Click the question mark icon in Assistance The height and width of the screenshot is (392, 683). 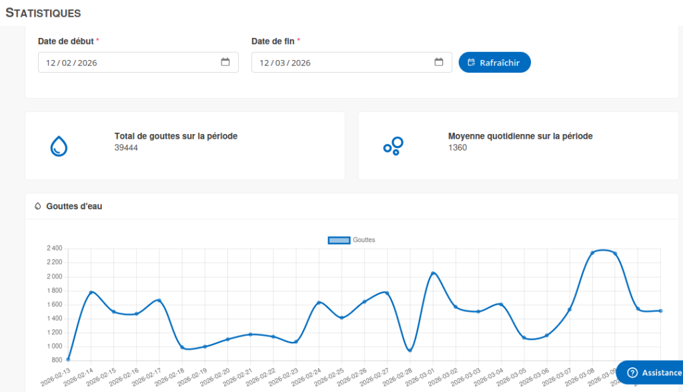click(x=633, y=373)
